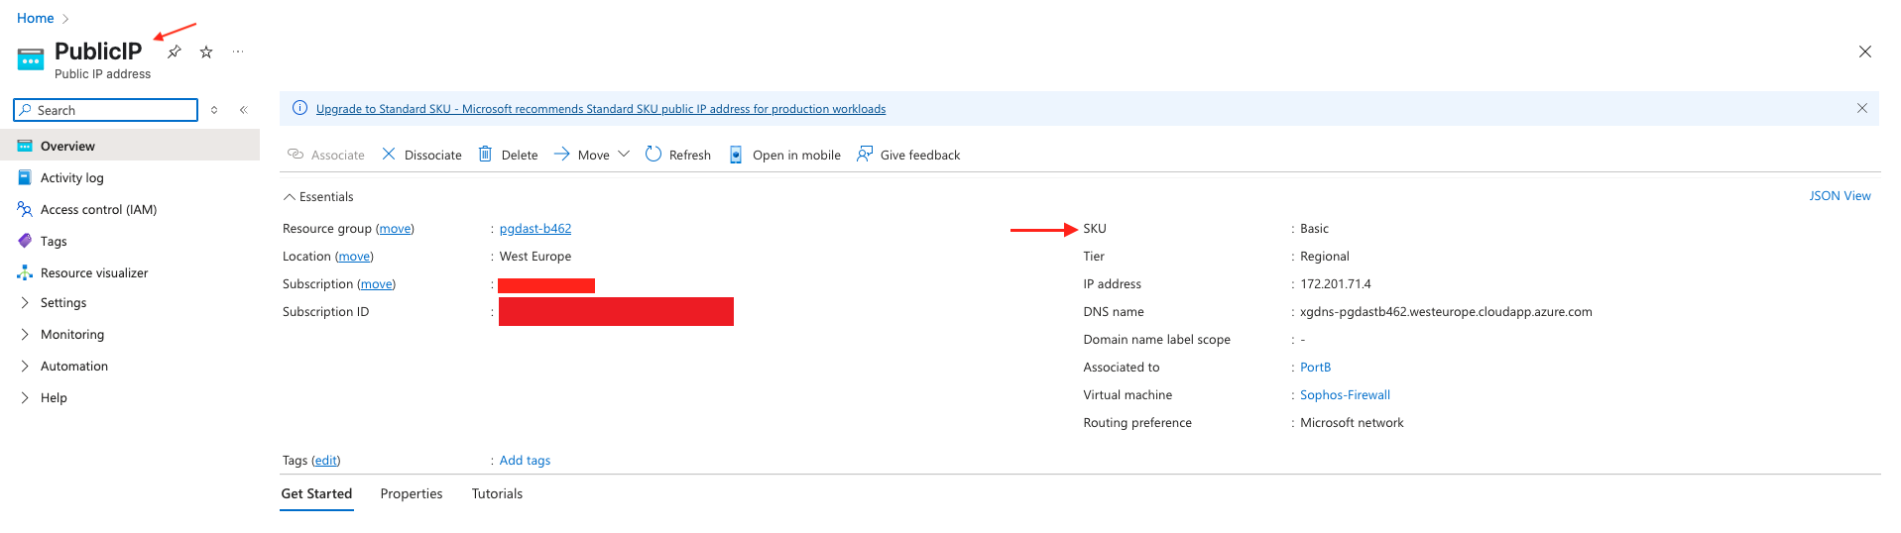Click Delete toolbar button label
Screen dimensions: 1901x533
(x=520, y=155)
